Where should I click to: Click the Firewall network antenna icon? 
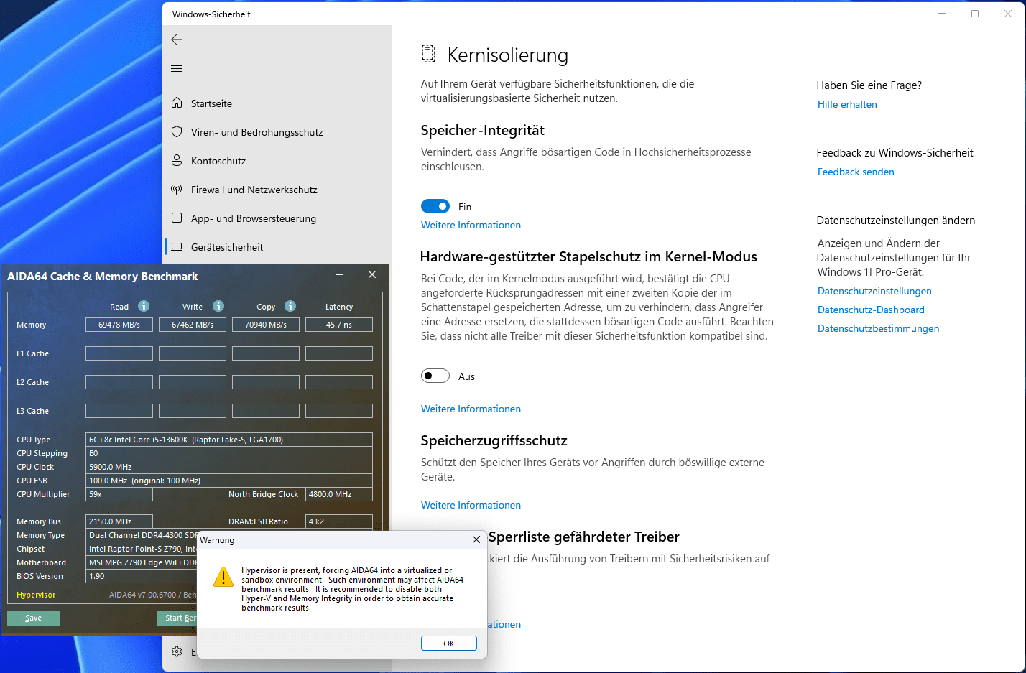click(177, 189)
